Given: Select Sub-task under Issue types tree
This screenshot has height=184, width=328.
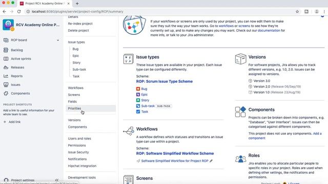Looking at the screenshot, I should [79, 70].
